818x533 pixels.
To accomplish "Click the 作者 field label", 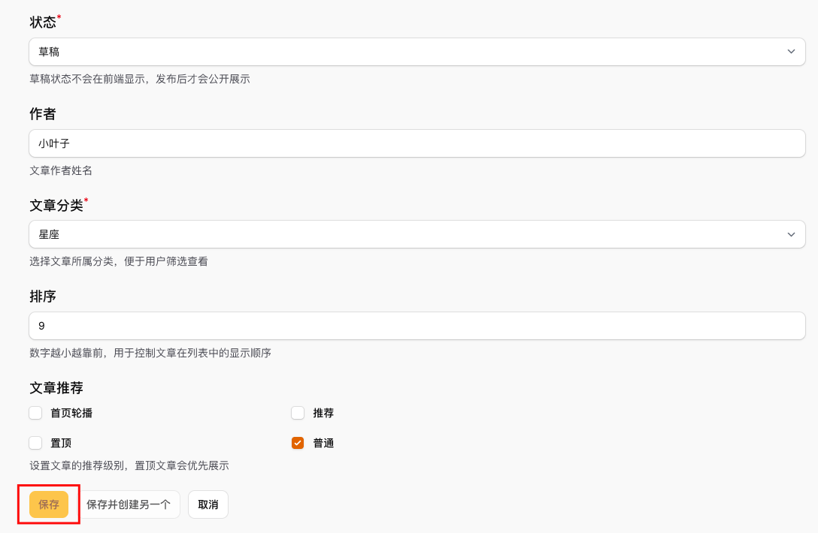I will (x=43, y=114).
